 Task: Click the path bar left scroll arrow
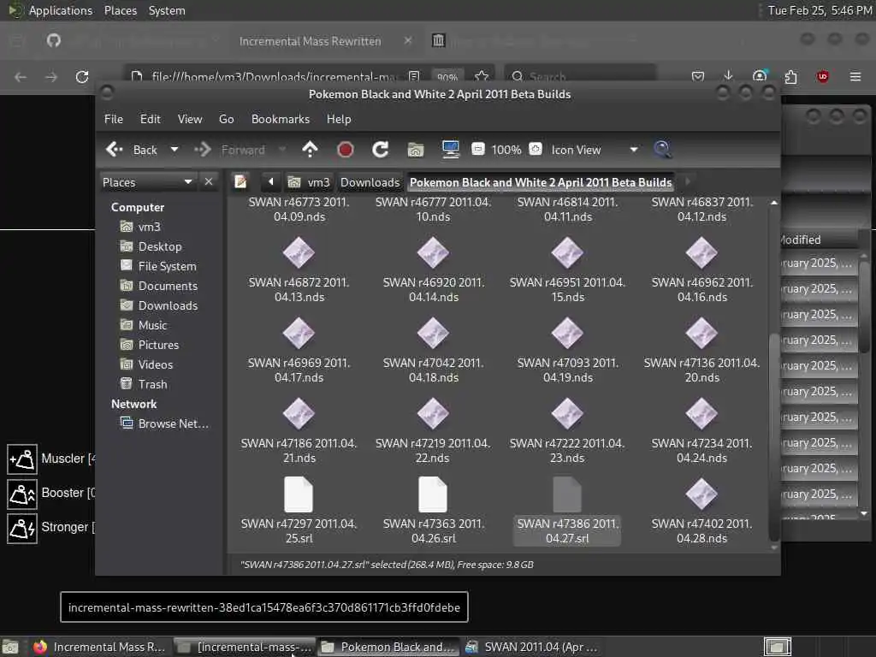(x=271, y=181)
